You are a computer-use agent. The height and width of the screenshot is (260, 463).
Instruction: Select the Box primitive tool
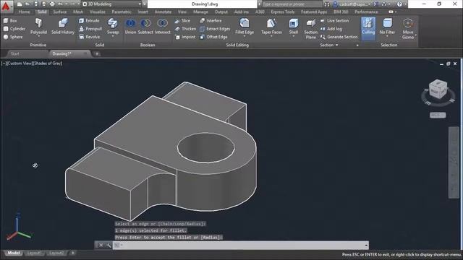(10, 21)
